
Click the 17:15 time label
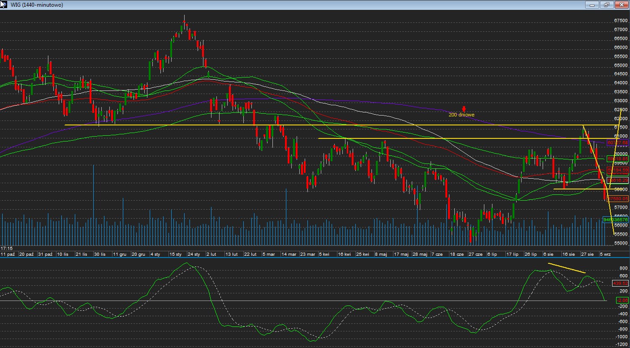[x=6, y=248]
